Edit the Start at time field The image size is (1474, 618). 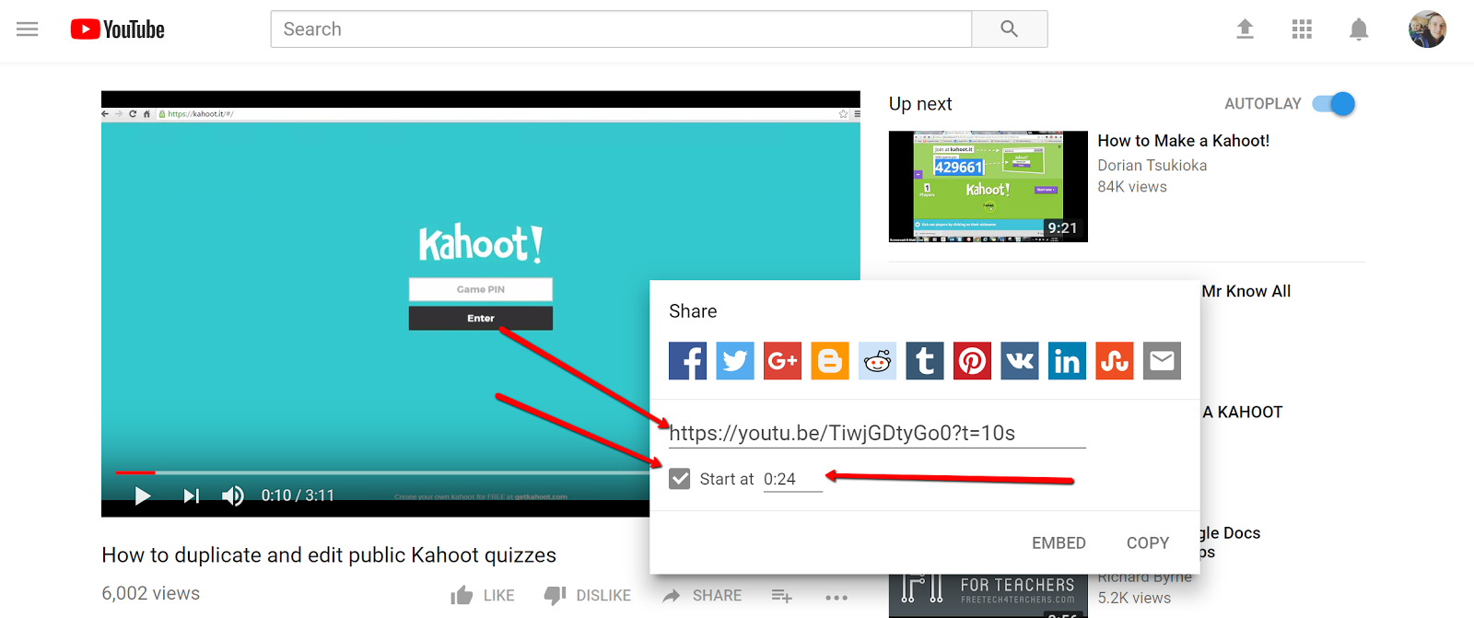click(x=792, y=479)
